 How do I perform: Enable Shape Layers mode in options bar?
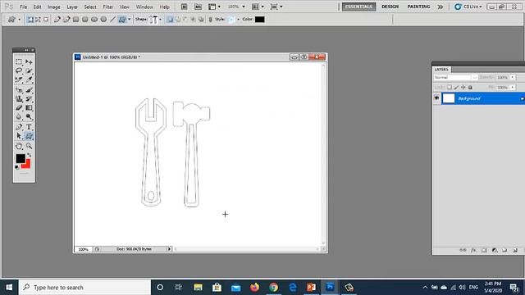point(30,20)
